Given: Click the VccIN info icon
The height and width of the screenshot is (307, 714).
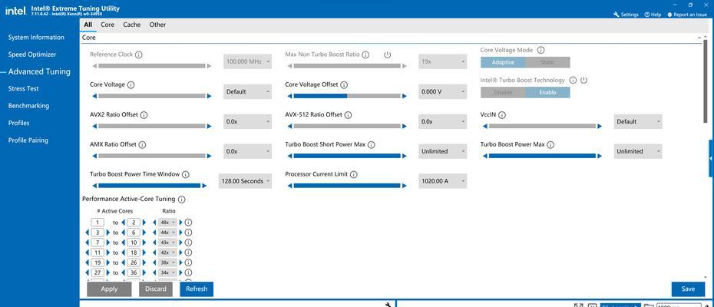Looking at the screenshot, I should 502,115.
